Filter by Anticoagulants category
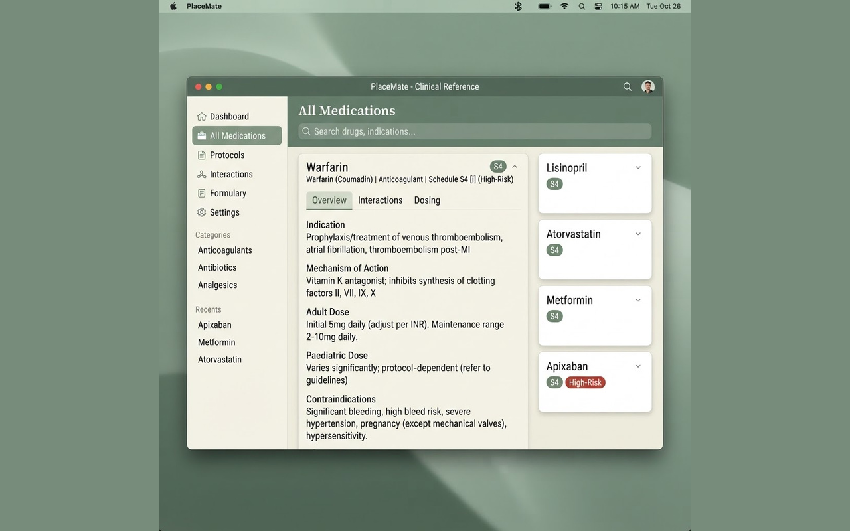Image resolution: width=850 pixels, height=531 pixels. pos(225,250)
